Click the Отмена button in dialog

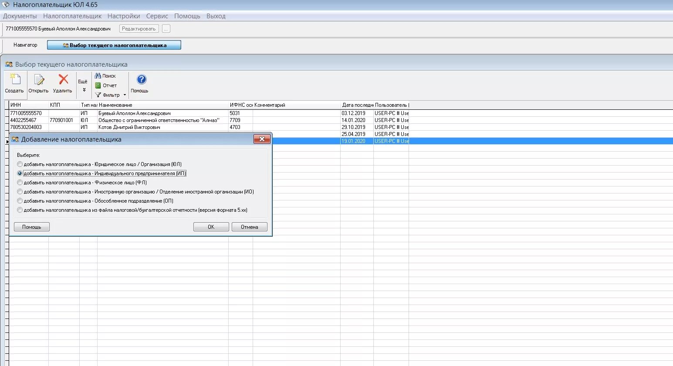[250, 227]
